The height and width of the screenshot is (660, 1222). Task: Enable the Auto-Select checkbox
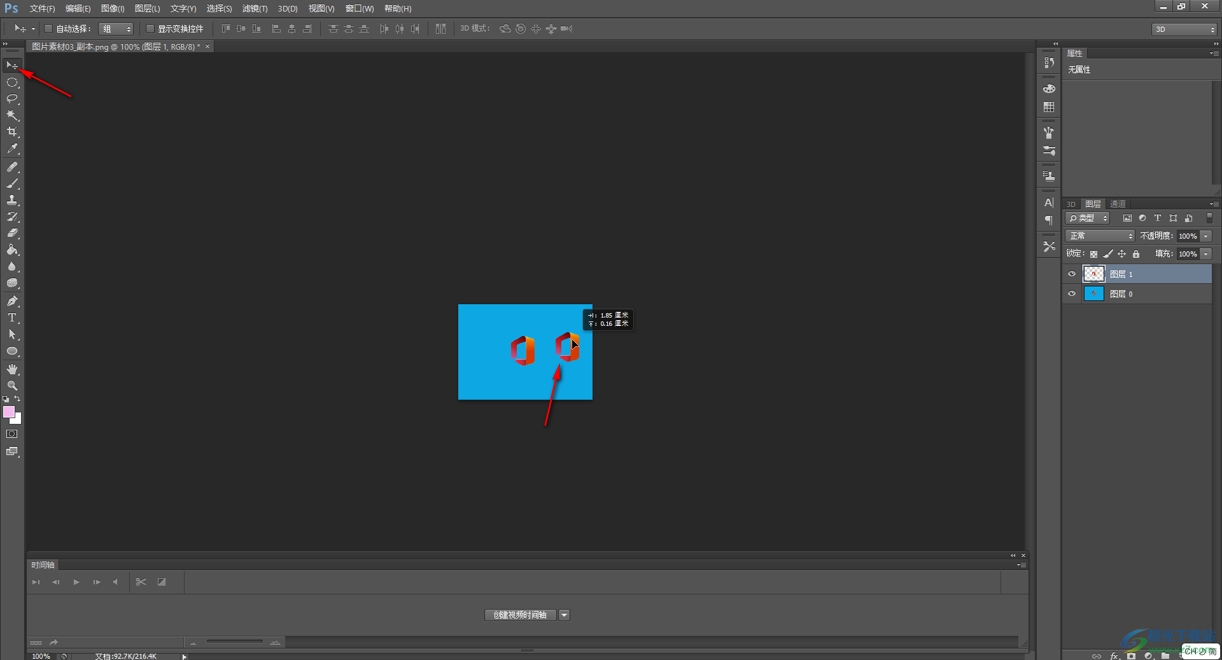click(x=48, y=29)
